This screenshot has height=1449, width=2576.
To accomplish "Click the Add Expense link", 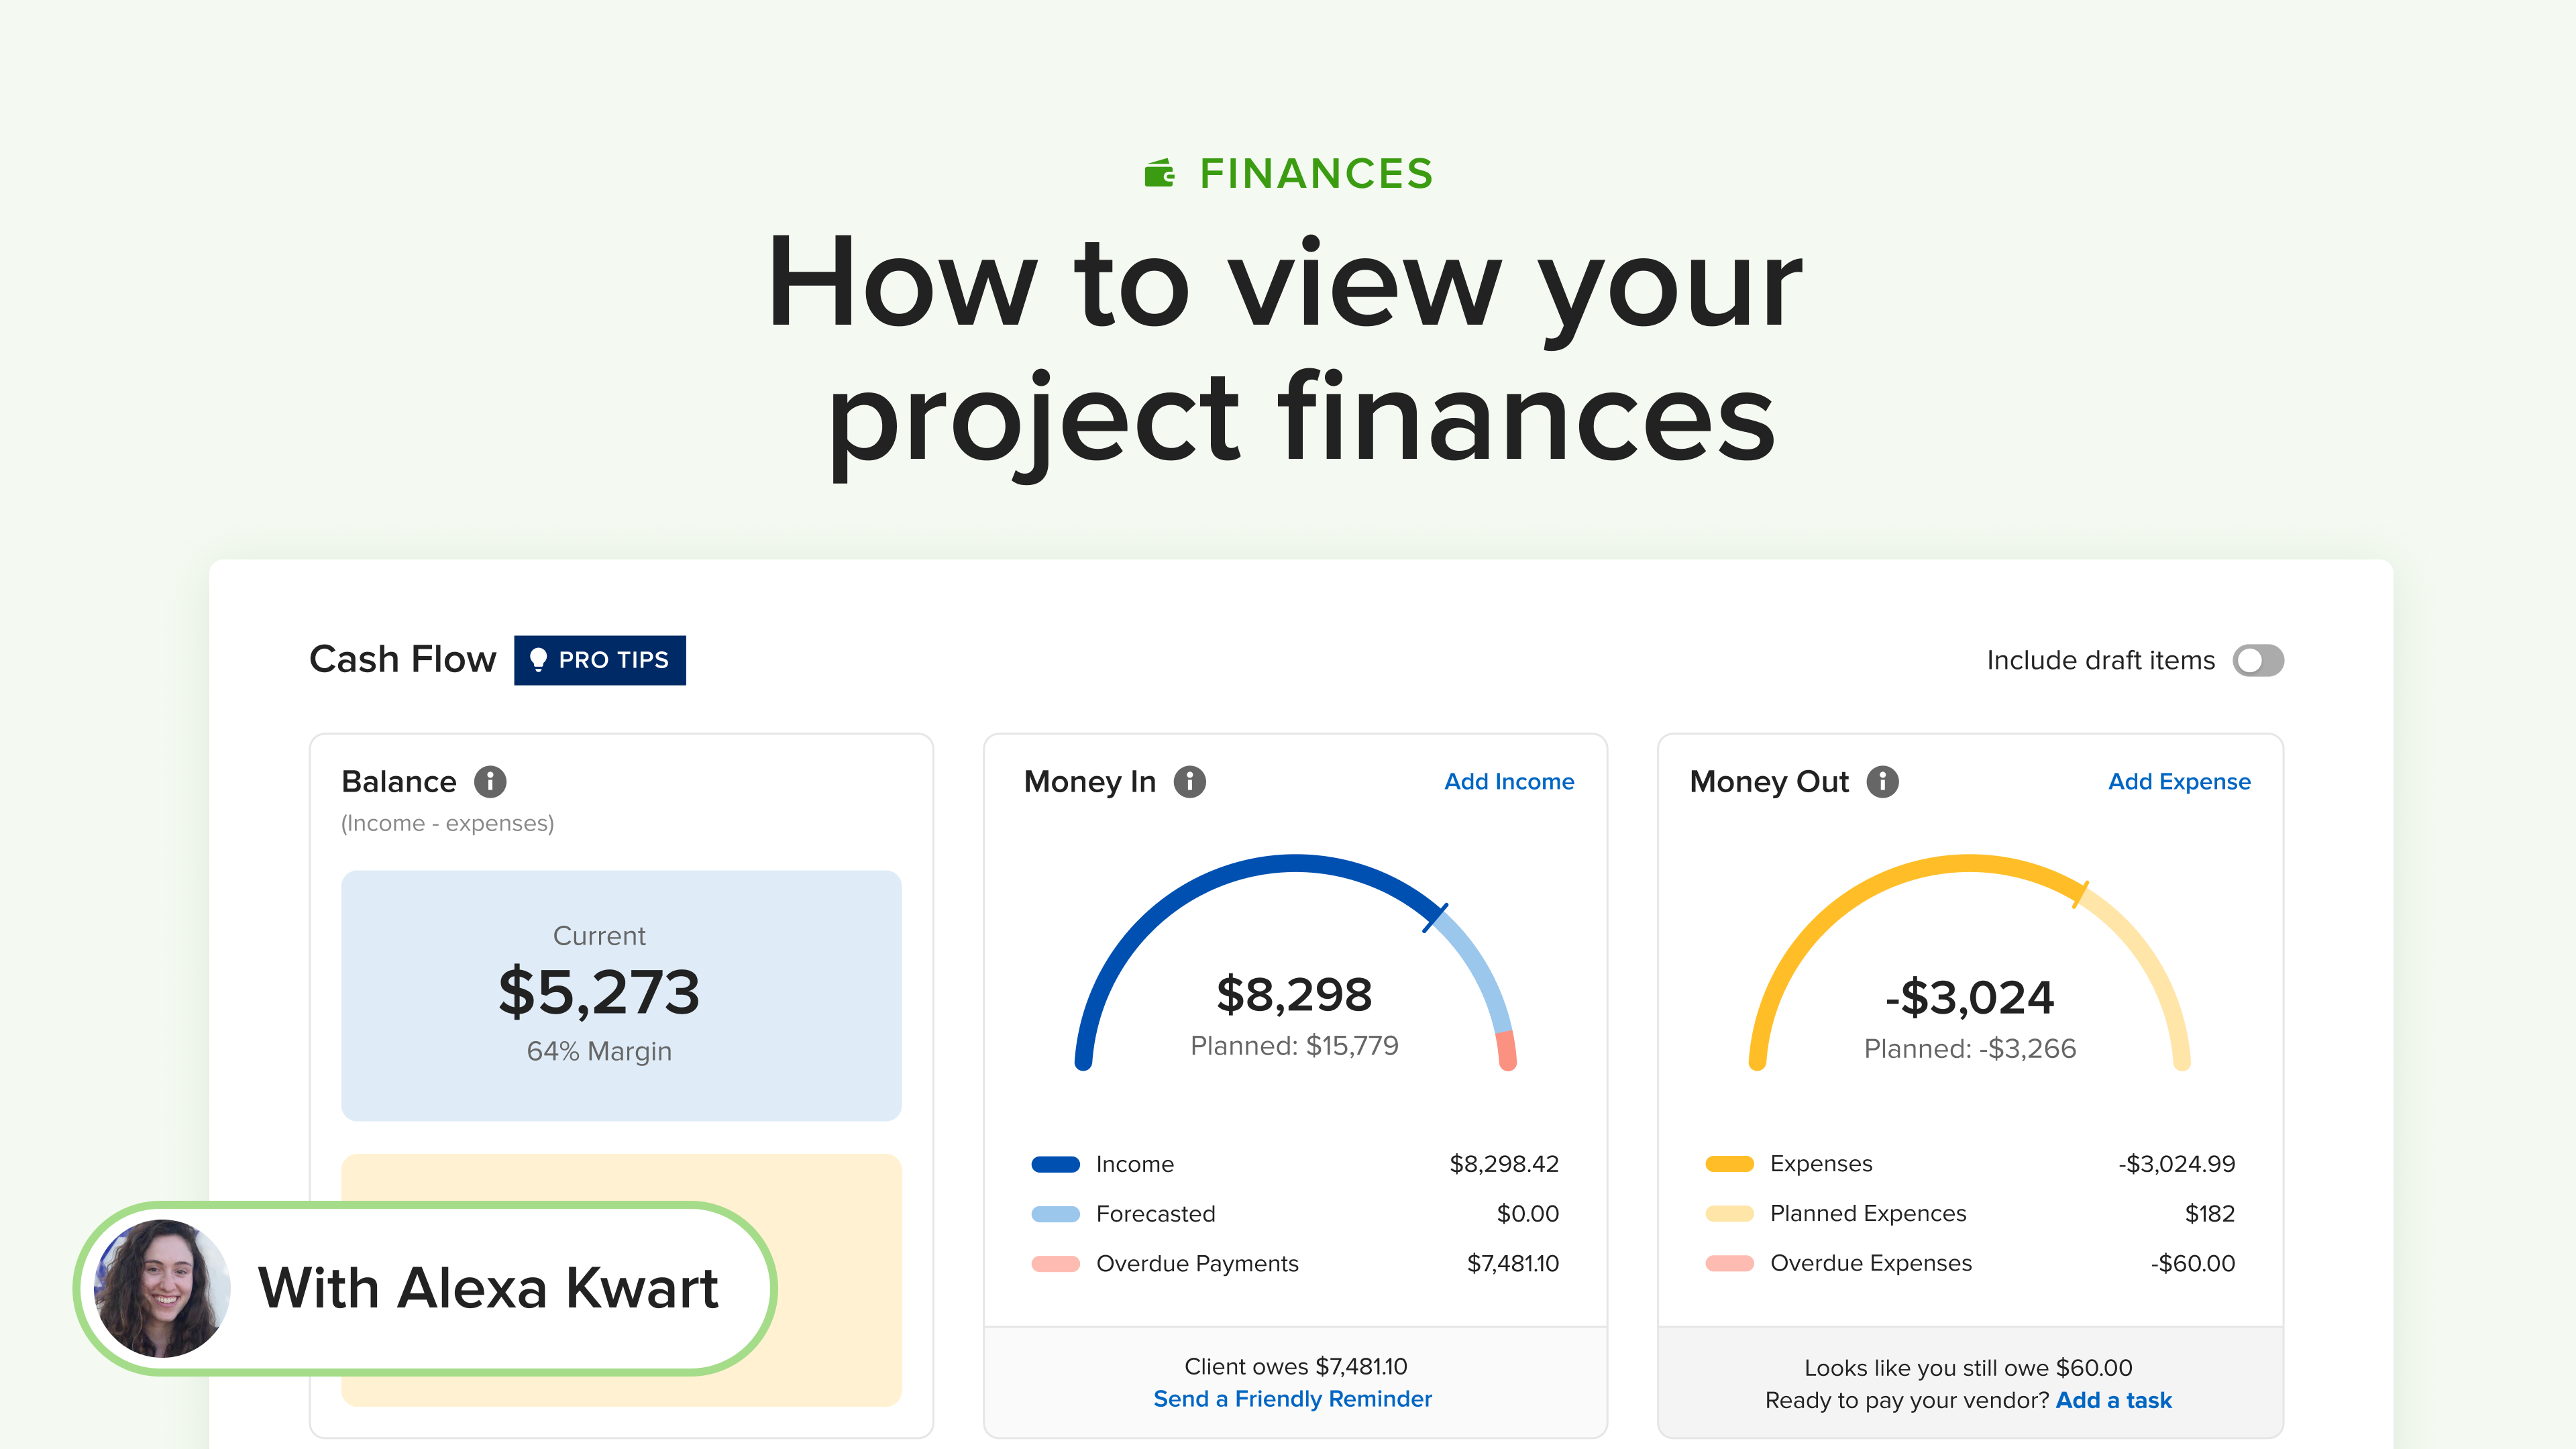I will (x=2178, y=781).
